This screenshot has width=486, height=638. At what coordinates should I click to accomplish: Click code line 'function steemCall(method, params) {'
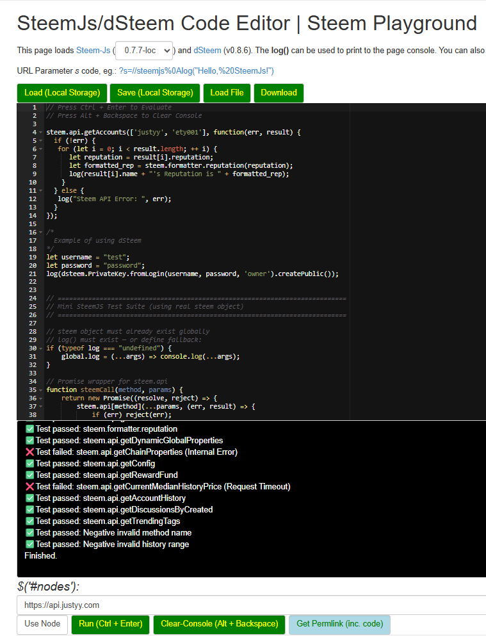click(x=115, y=390)
